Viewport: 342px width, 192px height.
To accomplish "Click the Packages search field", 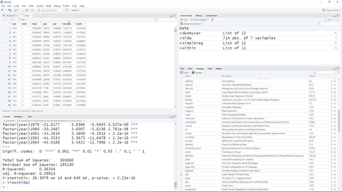I will (323, 73).
